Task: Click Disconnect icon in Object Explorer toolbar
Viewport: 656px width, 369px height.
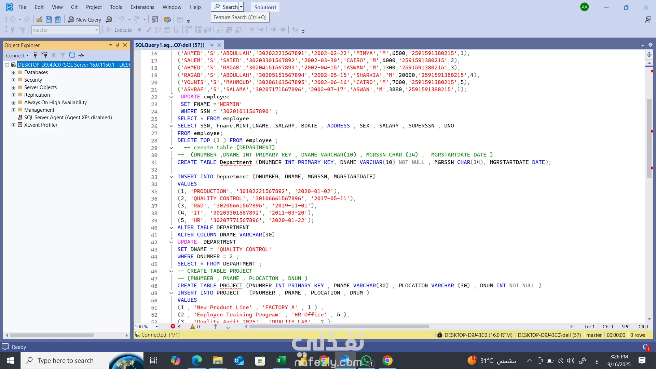Action: tap(44, 55)
